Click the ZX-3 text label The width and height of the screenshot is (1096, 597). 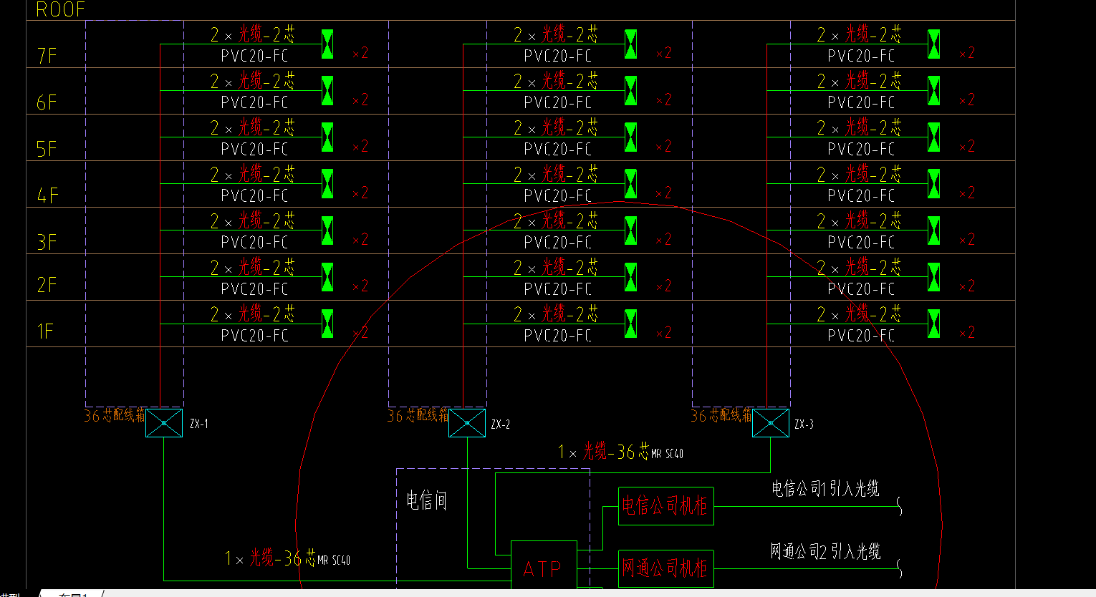pos(804,424)
